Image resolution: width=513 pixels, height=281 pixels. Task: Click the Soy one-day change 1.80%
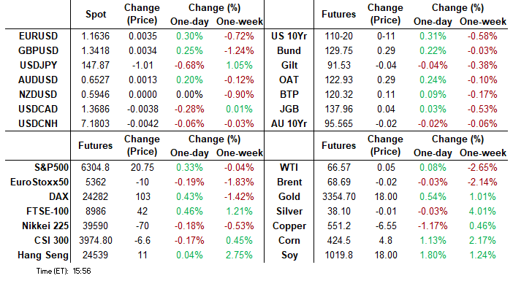pos(433,255)
